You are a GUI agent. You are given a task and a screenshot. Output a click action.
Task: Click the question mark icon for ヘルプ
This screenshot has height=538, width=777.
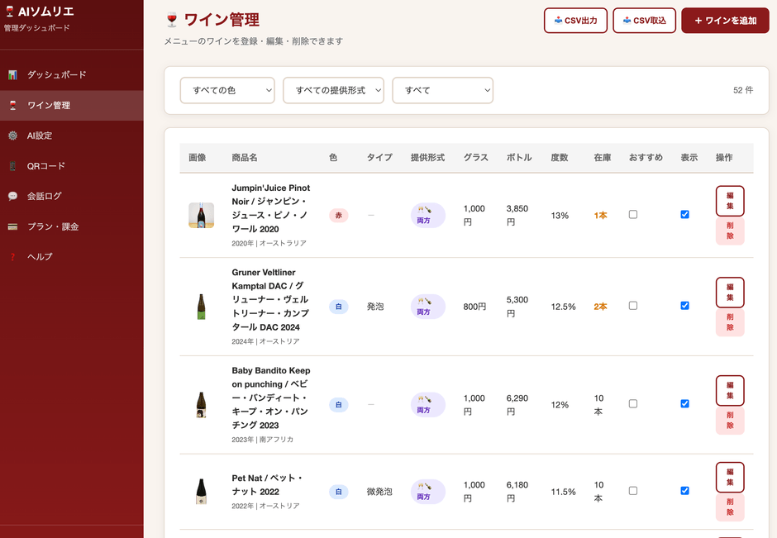click(x=13, y=257)
